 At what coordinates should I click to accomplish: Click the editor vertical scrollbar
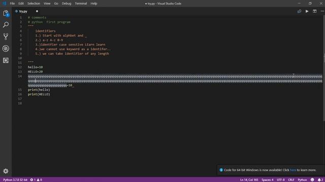[324, 68]
